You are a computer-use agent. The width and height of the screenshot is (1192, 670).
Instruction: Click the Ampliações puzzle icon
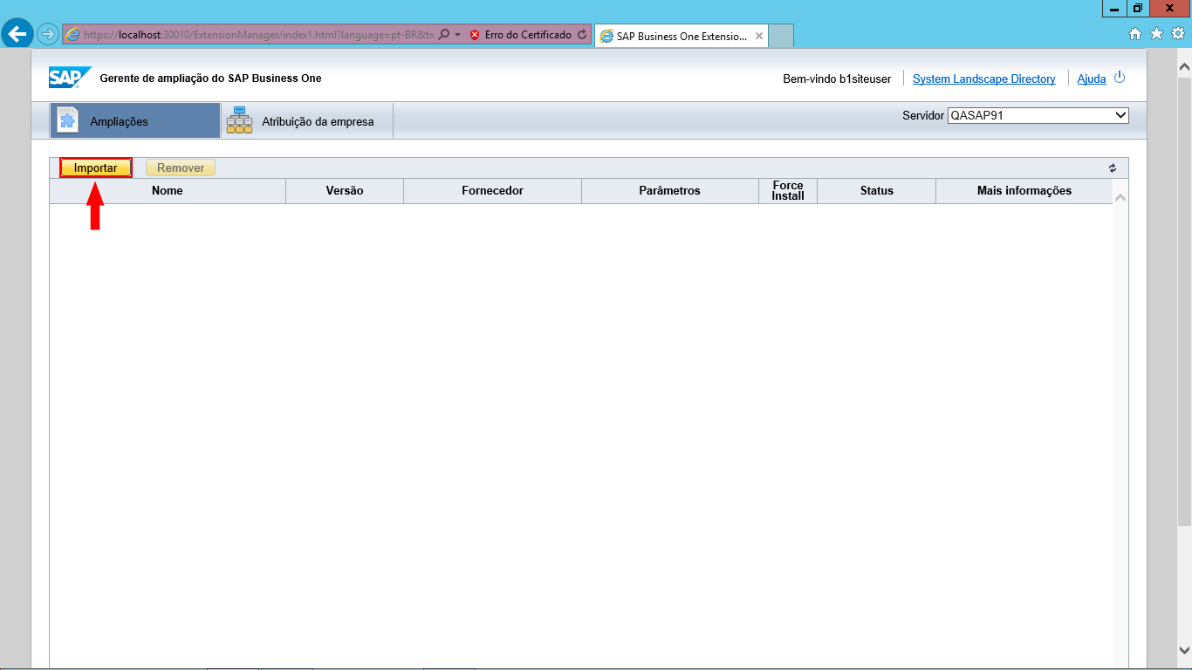(68, 121)
